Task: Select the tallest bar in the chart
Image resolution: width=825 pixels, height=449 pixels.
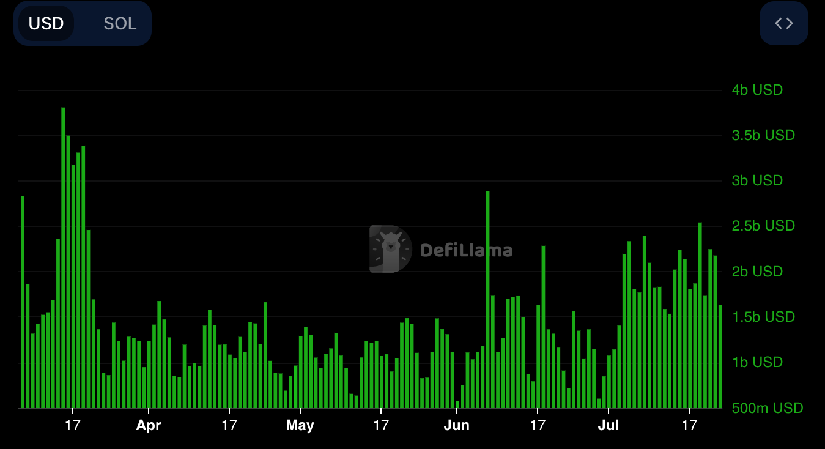Action: pyautogui.click(x=63, y=257)
